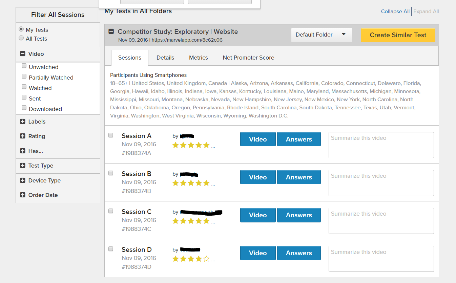
Task: Check the Unwatched filter checkbox
Action: pyautogui.click(x=24, y=66)
